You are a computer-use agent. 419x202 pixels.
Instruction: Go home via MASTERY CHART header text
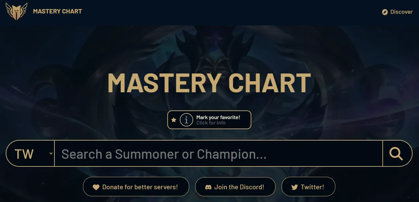(57, 11)
